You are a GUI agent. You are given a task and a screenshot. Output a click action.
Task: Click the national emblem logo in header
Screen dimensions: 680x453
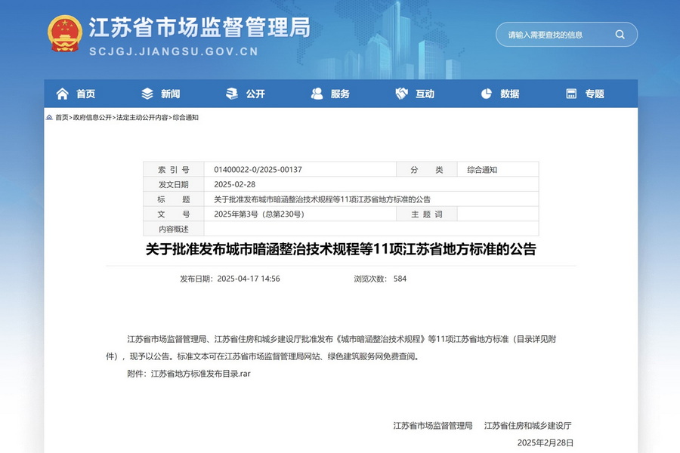click(x=65, y=34)
